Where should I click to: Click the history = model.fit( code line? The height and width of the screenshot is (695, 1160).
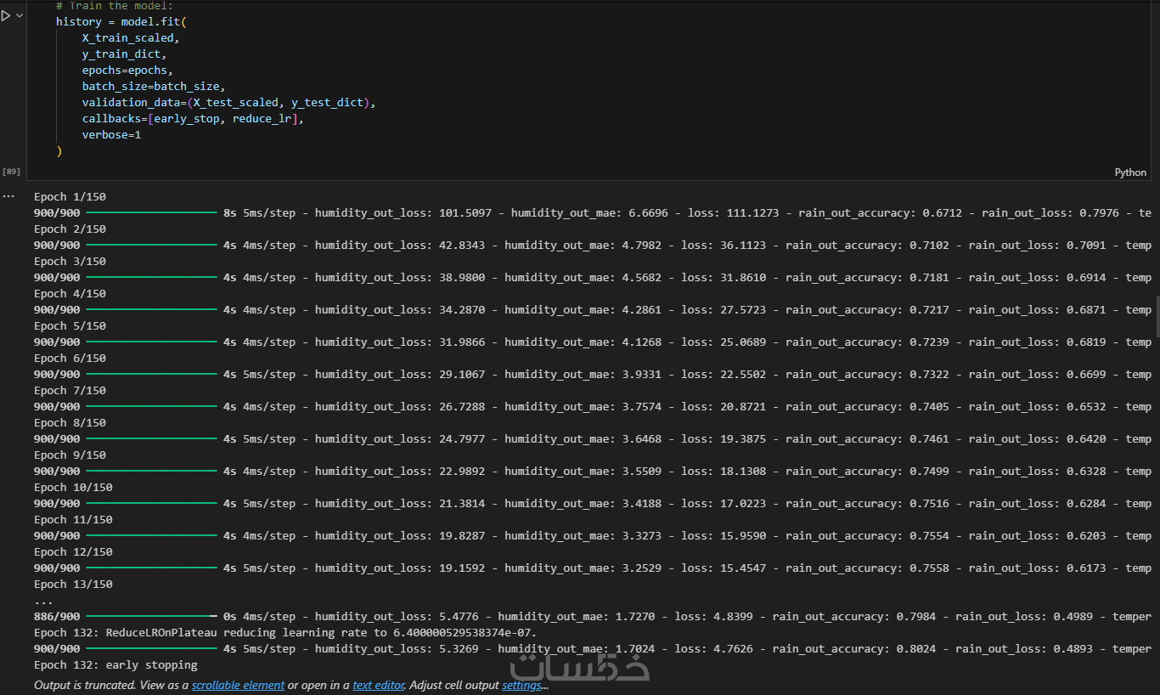pos(121,22)
